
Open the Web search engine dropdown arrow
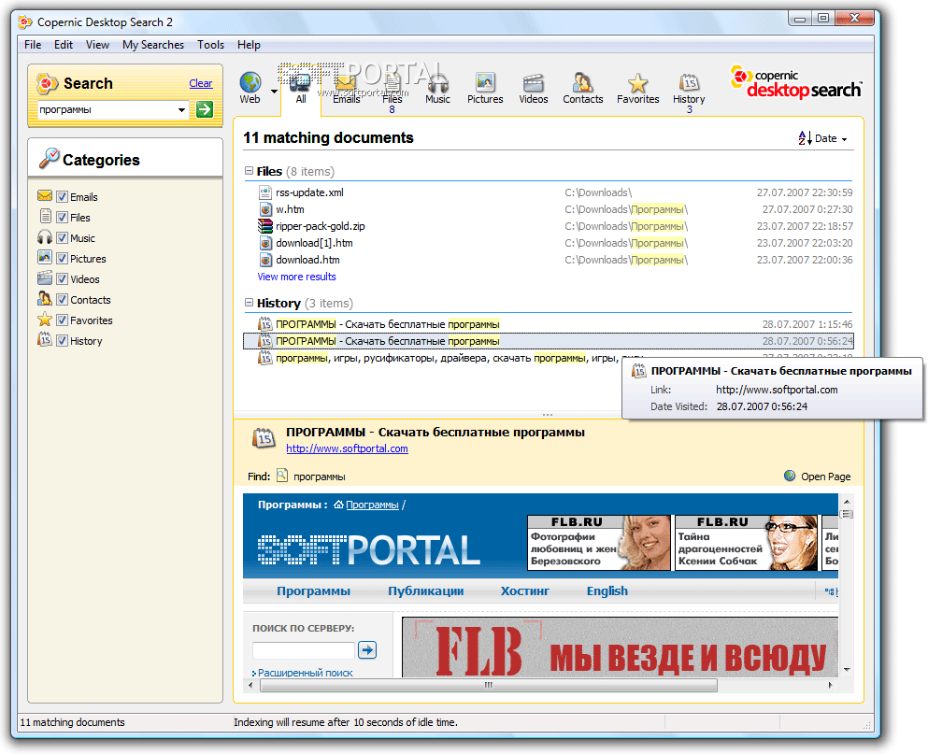tap(274, 92)
